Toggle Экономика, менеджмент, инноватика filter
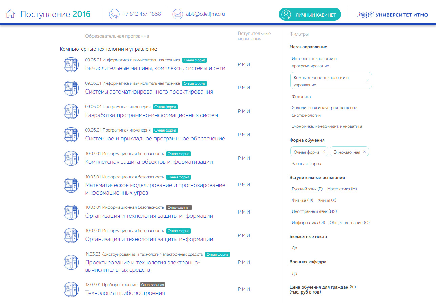 (x=327, y=126)
